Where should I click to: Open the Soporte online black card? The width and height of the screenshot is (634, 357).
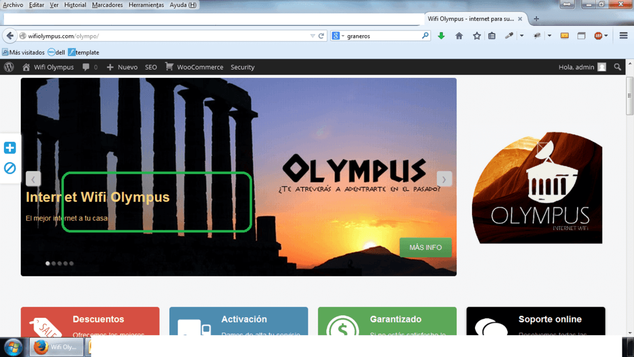536,321
